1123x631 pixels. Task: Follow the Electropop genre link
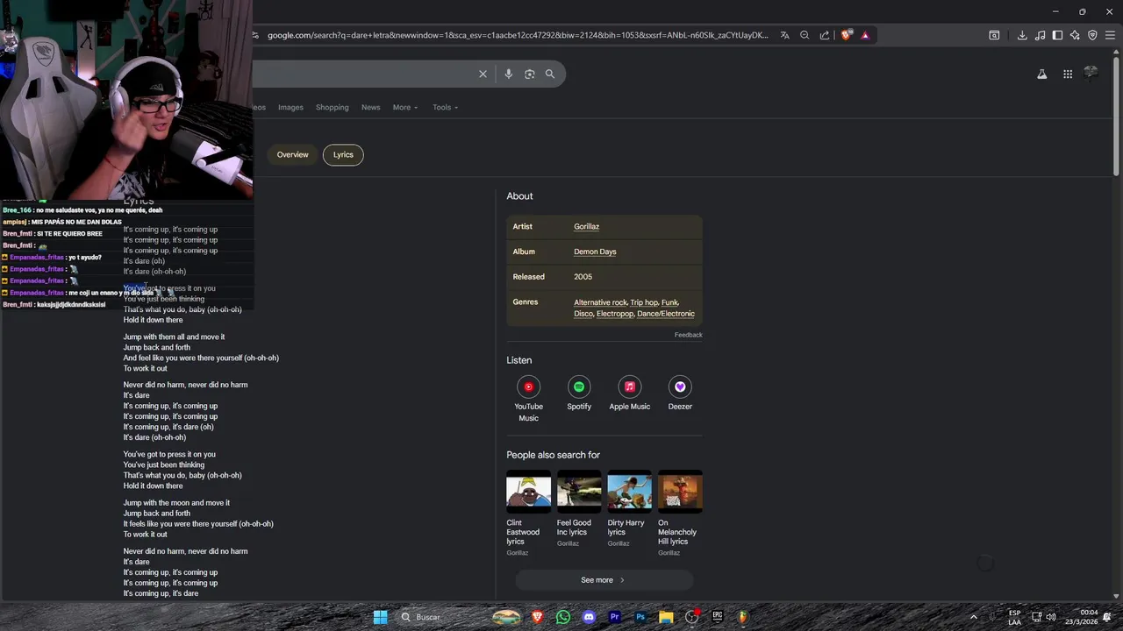click(615, 314)
